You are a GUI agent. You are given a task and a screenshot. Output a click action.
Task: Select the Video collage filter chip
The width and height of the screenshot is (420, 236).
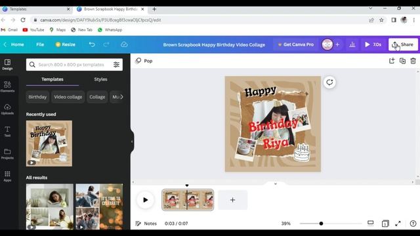pos(68,97)
